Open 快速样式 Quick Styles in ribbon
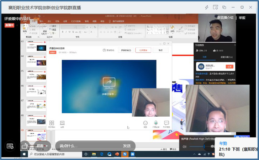Image resolution: width=259 pixels, height=160 pixels. [180, 29]
